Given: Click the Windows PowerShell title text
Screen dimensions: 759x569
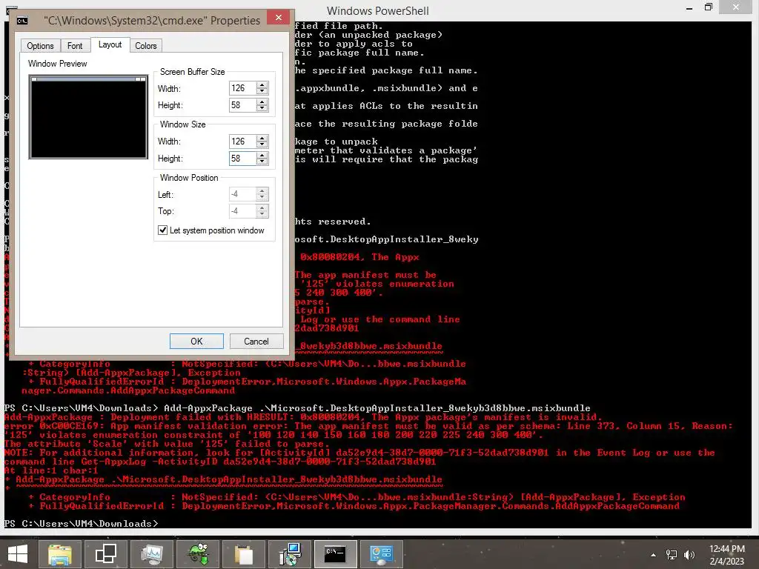Looking at the screenshot, I should coord(377,10).
